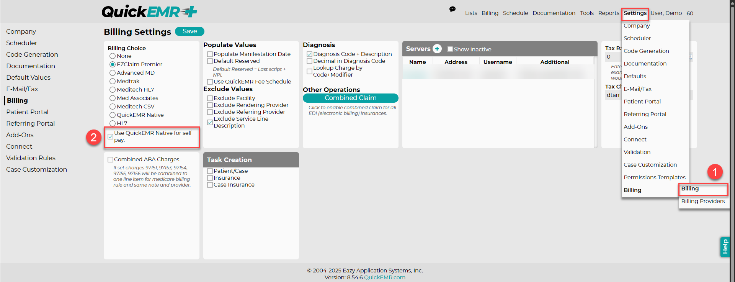735x282 pixels.
Task: Select QuickEMR Native billing option
Action: click(113, 115)
